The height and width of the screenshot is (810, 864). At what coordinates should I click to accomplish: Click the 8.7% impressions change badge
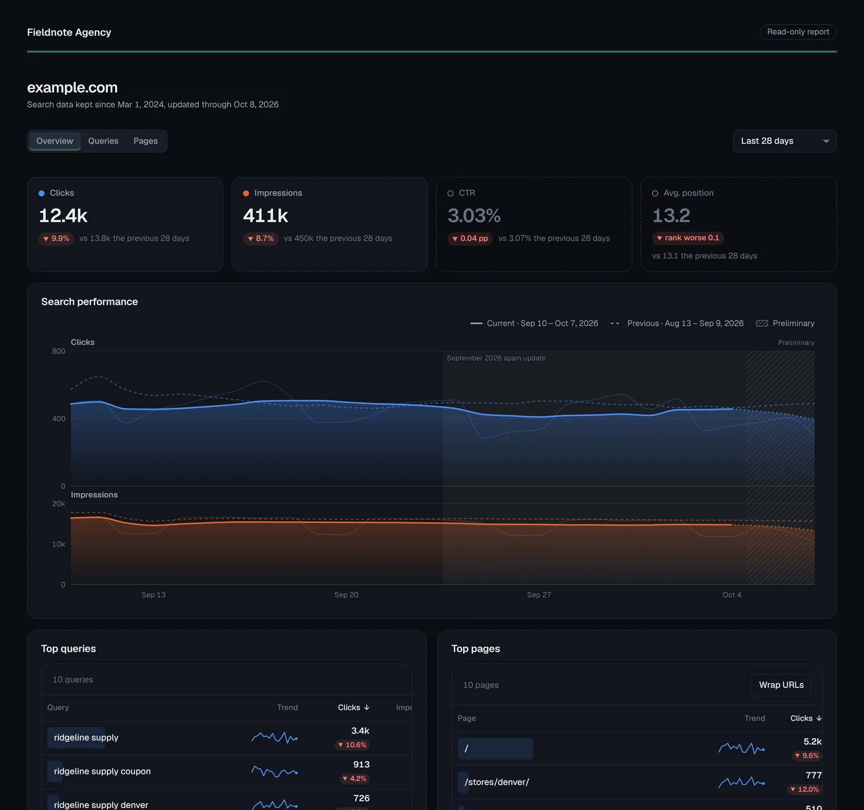coord(261,238)
